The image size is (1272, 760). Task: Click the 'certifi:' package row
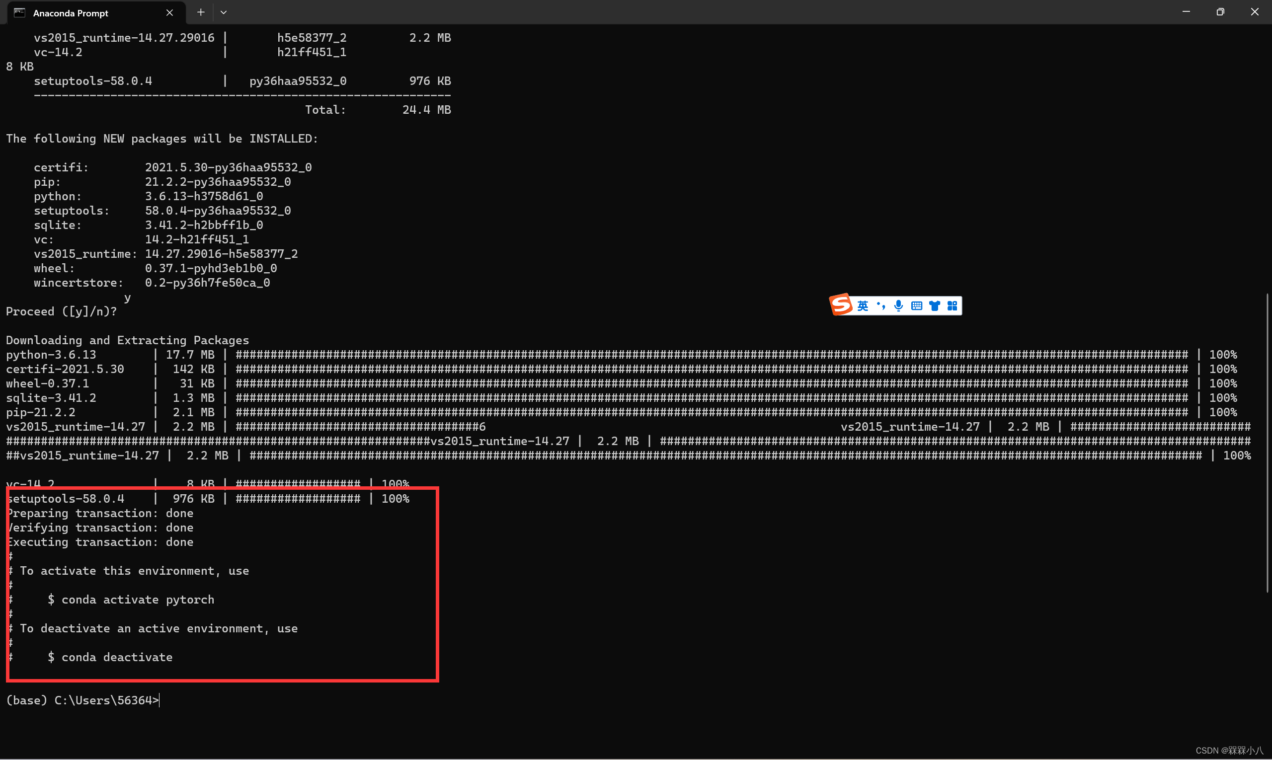pos(172,167)
